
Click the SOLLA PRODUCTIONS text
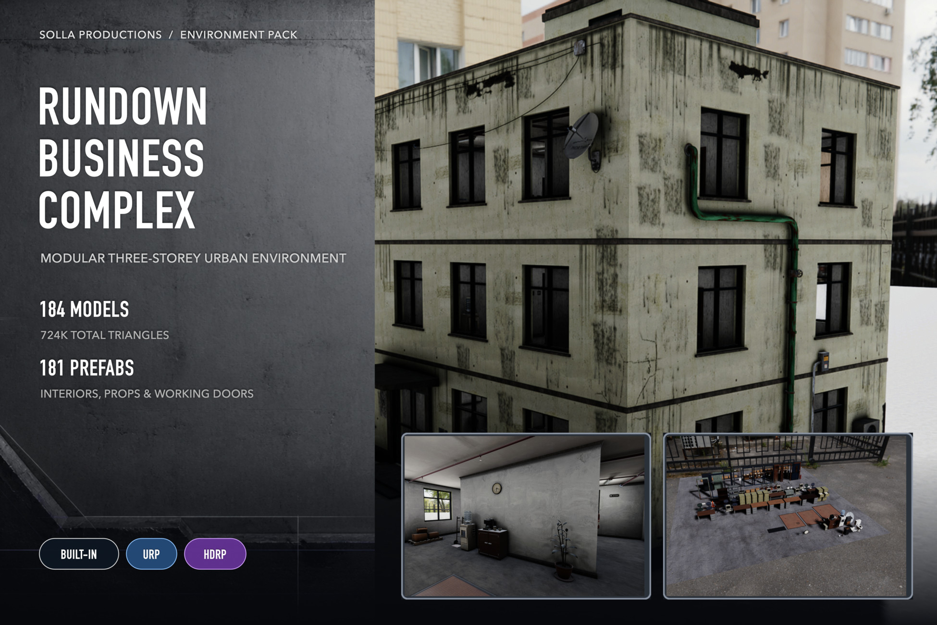(x=100, y=35)
